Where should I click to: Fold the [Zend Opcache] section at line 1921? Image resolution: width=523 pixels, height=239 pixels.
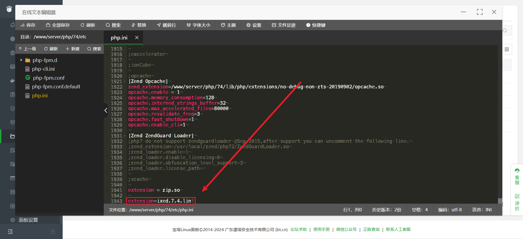pos(124,82)
